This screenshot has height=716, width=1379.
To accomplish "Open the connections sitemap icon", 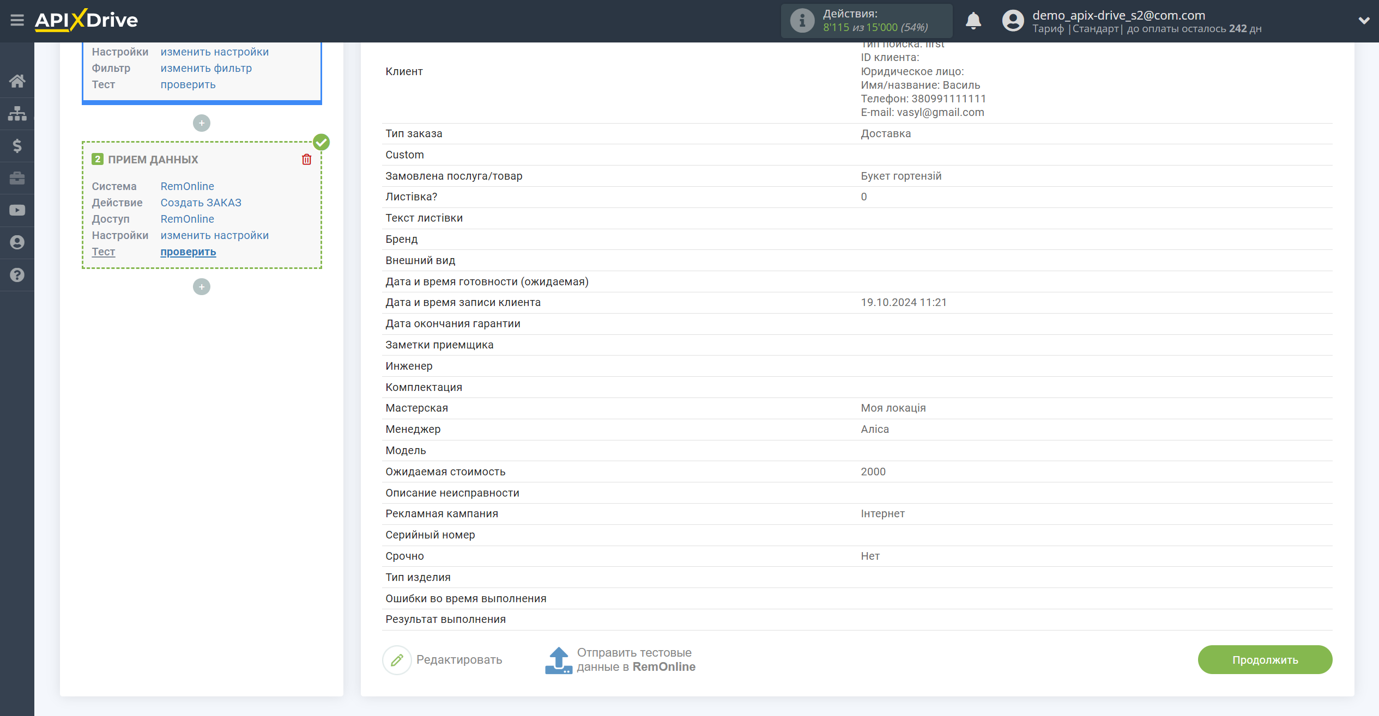I will pyautogui.click(x=17, y=113).
